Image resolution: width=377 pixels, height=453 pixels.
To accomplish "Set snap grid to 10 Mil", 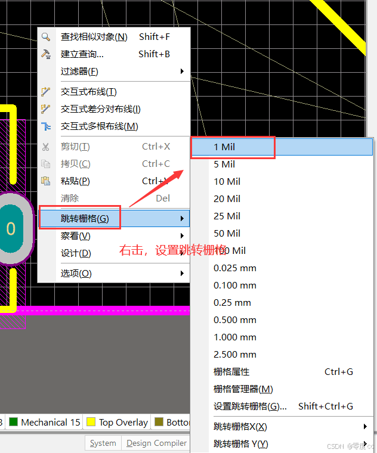I will pos(282,182).
